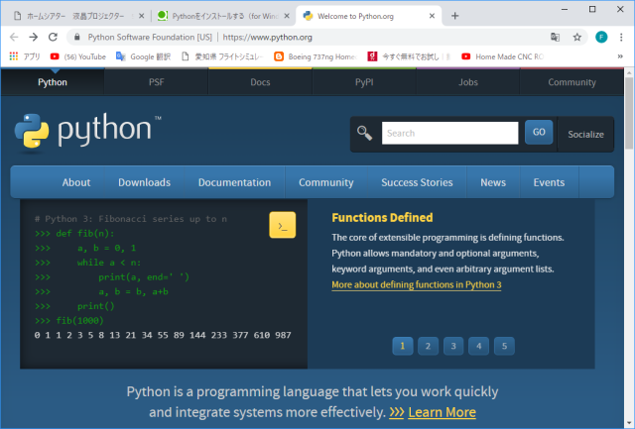Open the Google 翻訳 bookmark
This screenshot has height=429, width=635.
click(143, 56)
